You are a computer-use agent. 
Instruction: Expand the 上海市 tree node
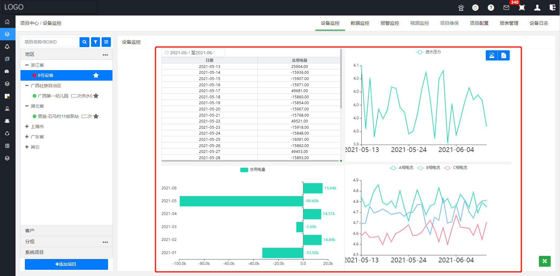pos(27,127)
